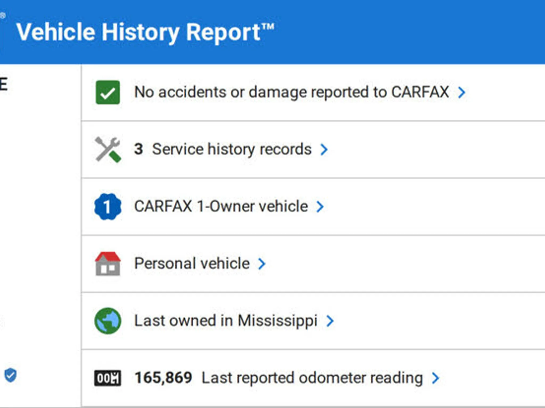545x408 pixels.
Task: Expand the Personal vehicle chevron
Action: pyautogui.click(x=262, y=263)
